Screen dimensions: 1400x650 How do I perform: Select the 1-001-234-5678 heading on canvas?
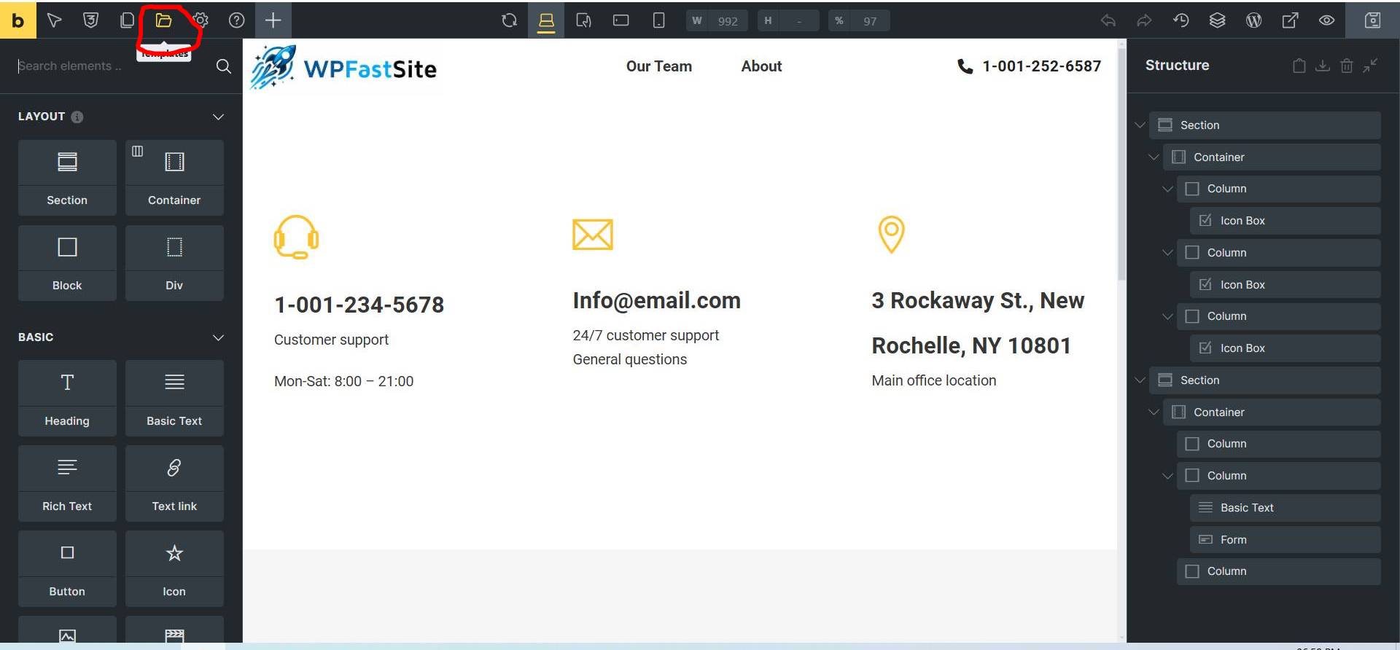(359, 305)
